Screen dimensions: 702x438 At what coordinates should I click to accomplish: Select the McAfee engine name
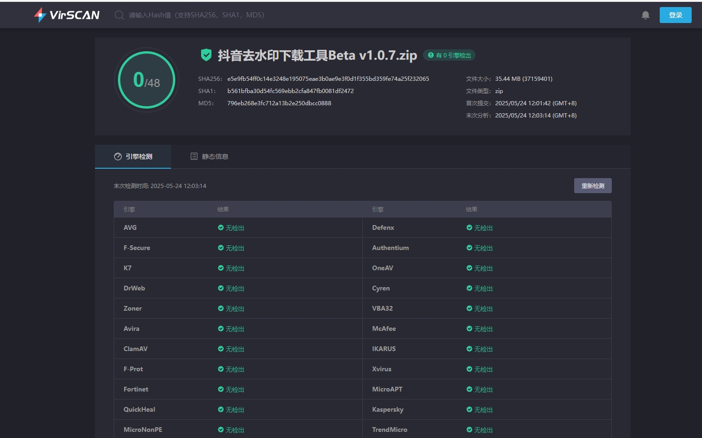384,328
